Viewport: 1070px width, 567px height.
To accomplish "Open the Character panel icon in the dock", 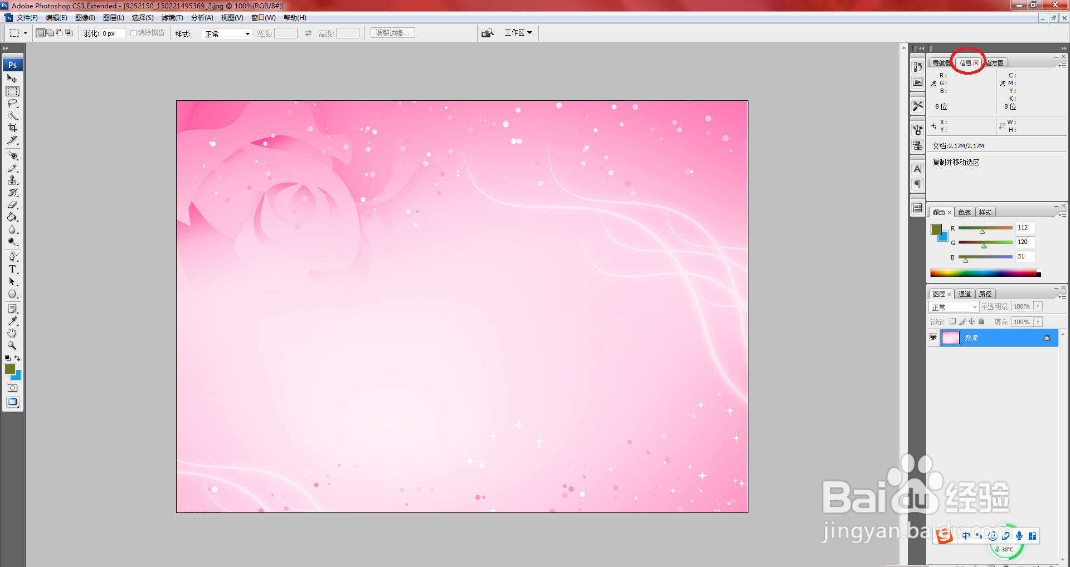I will pyautogui.click(x=917, y=169).
